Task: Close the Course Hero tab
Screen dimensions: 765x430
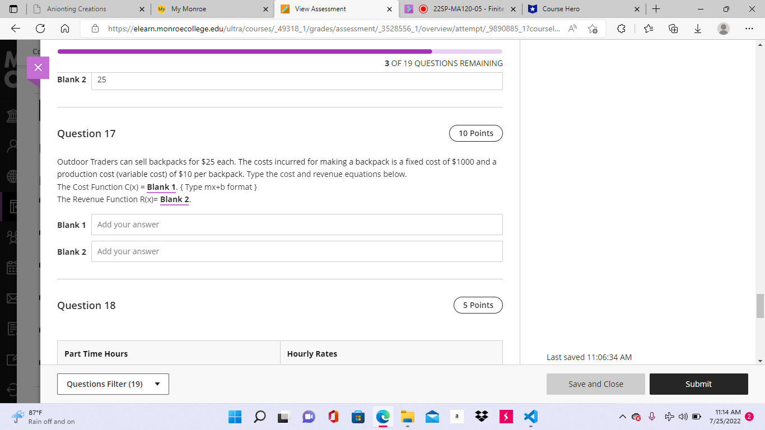Action: pos(637,9)
